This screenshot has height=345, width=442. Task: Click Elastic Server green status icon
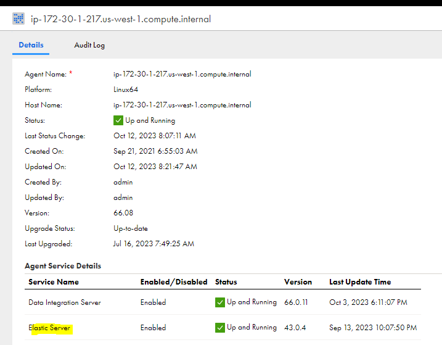[220, 328]
